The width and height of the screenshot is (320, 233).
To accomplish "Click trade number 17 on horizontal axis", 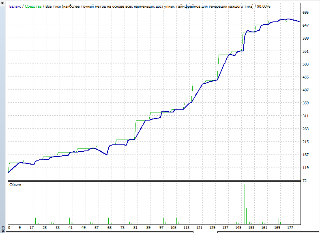I will pos(32,228).
